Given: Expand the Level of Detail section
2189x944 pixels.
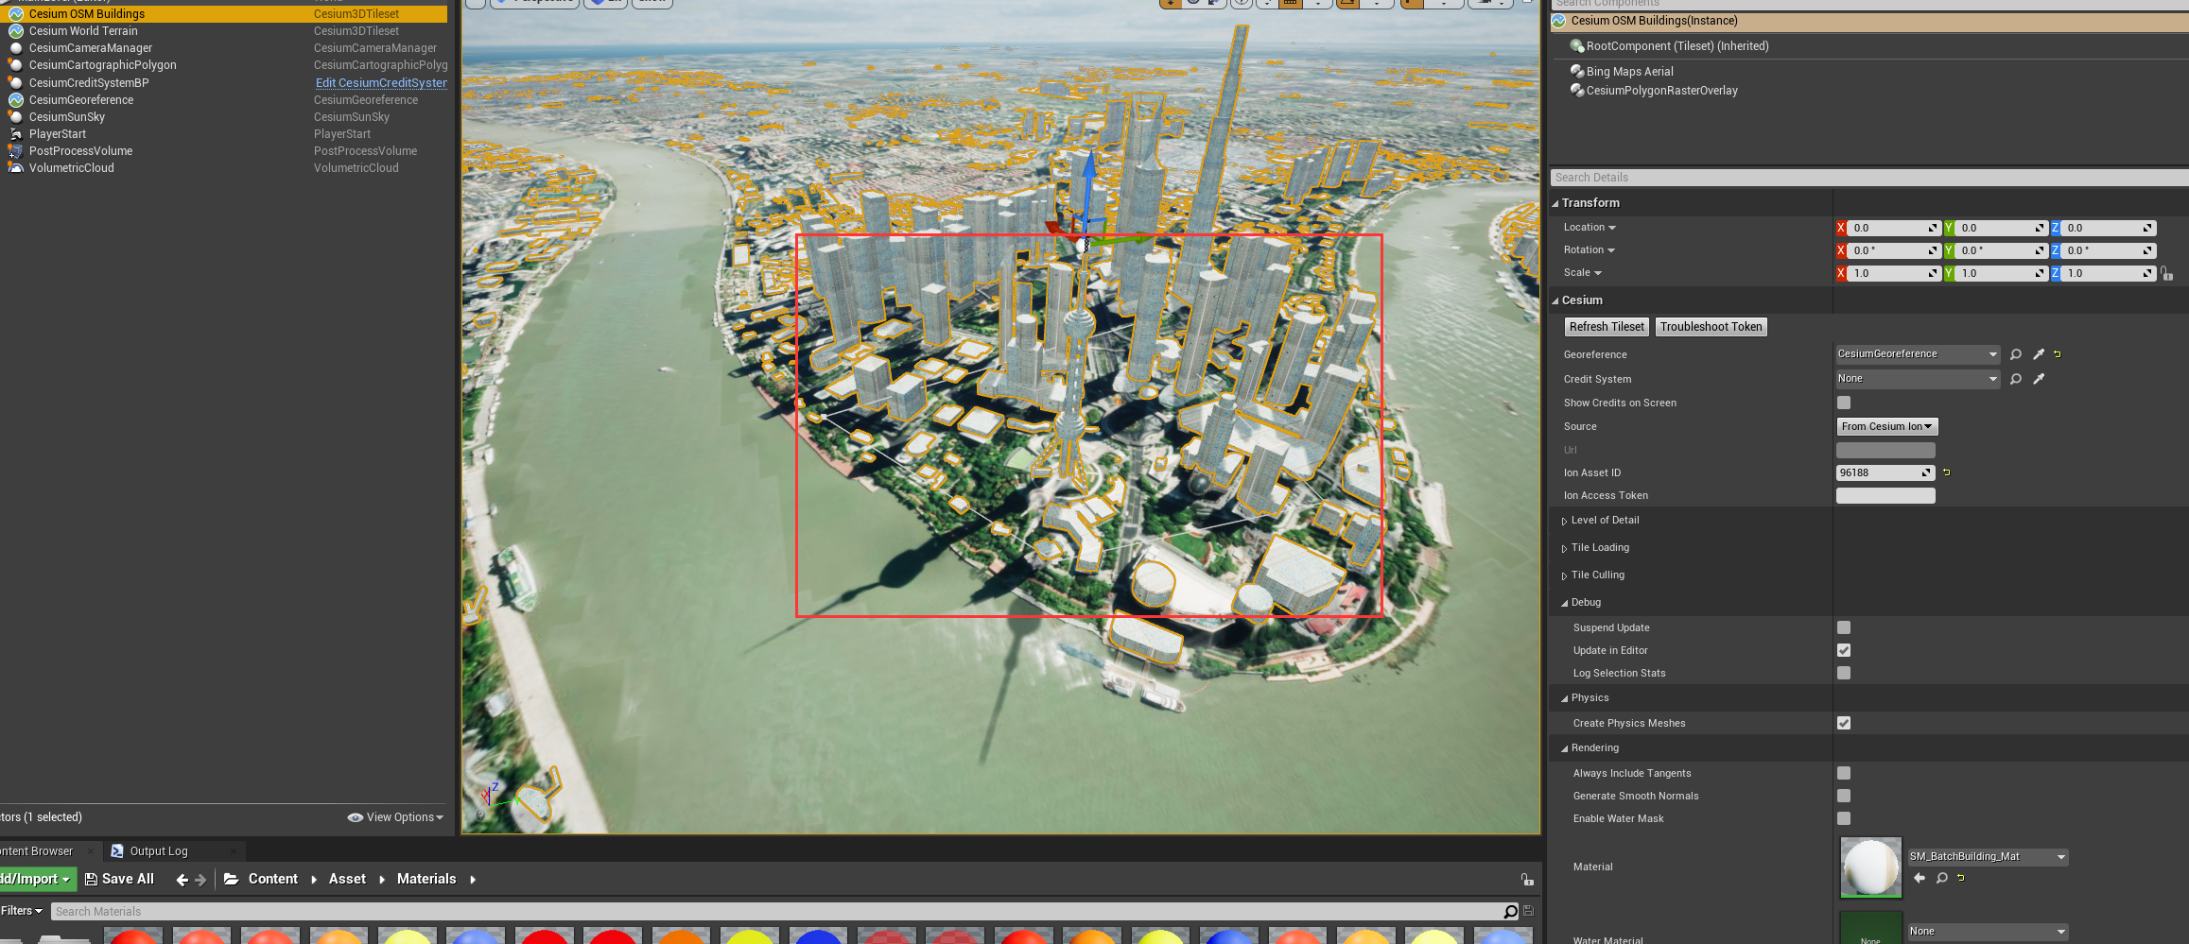Looking at the screenshot, I should 1565,520.
